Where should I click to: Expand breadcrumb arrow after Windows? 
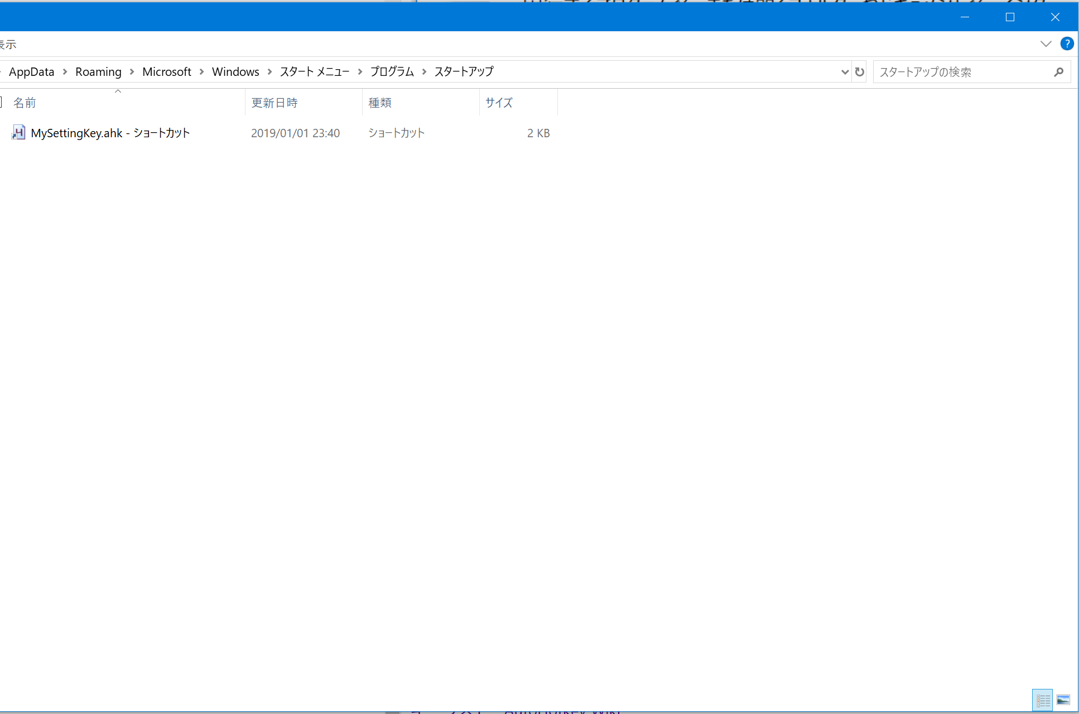pyautogui.click(x=269, y=72)
